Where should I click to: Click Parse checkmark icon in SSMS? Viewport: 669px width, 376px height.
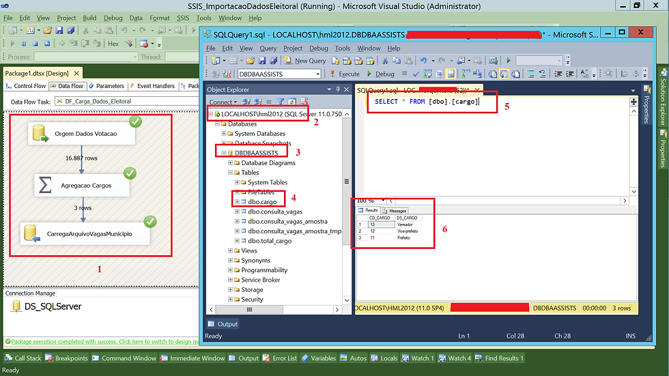tap(416, 74)
